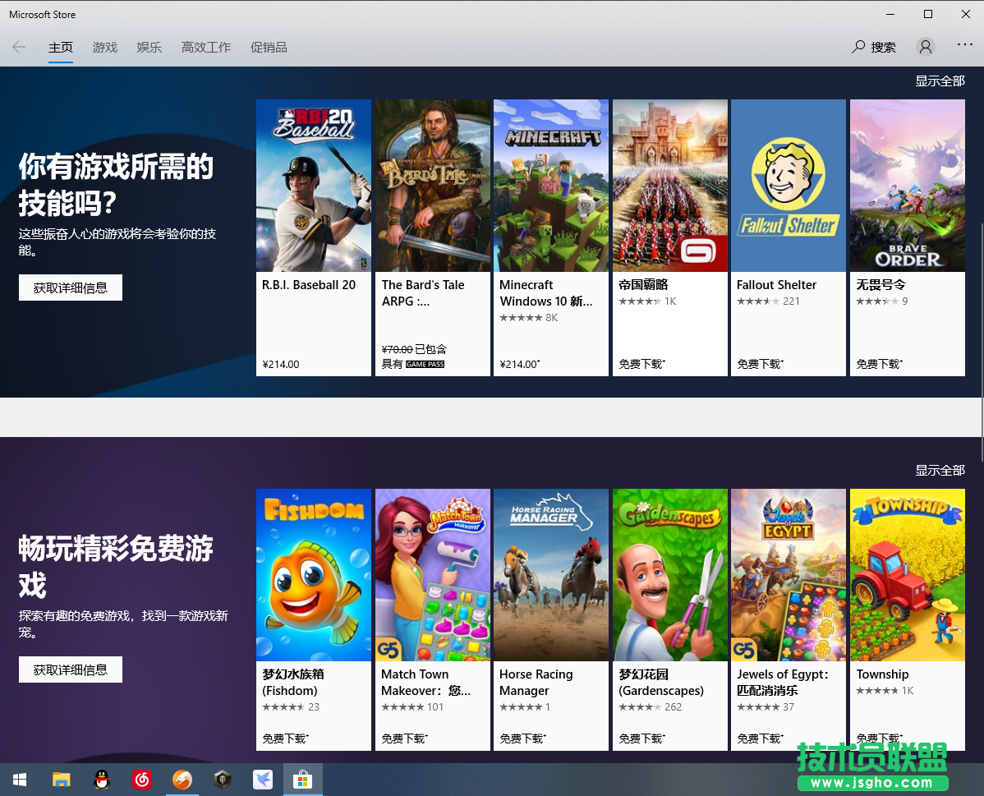984x796 pixels.
Task: Click 获取详细信息 under skill games heading
Action: point(71,288)
